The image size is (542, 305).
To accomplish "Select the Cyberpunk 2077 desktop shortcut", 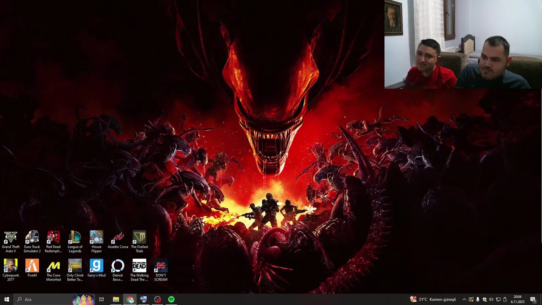I will 11,270.
